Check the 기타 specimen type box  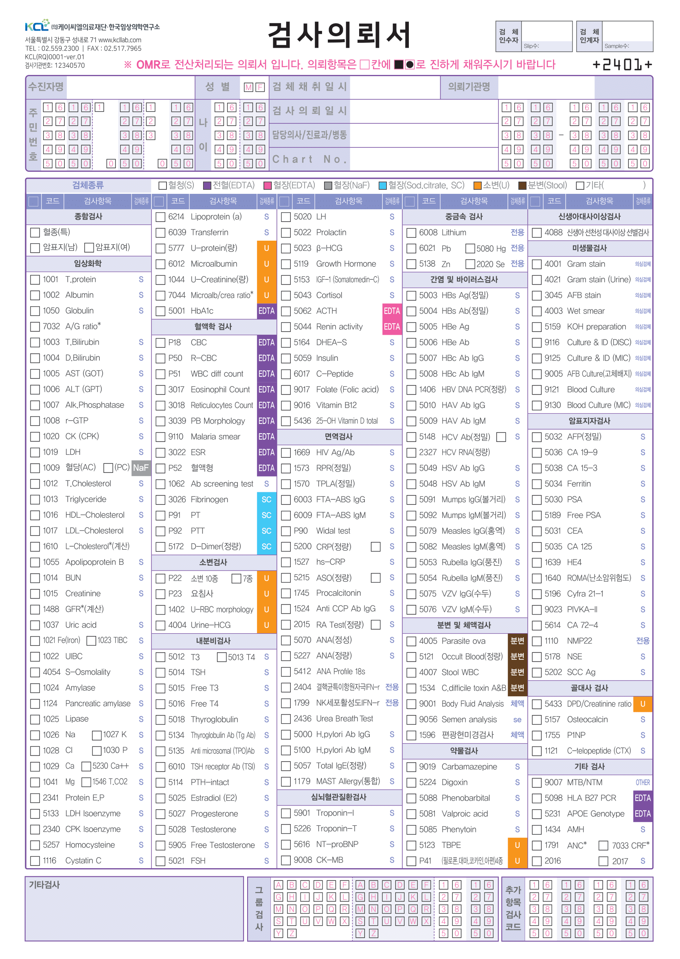pyautogui.click(x=580, y=186)
